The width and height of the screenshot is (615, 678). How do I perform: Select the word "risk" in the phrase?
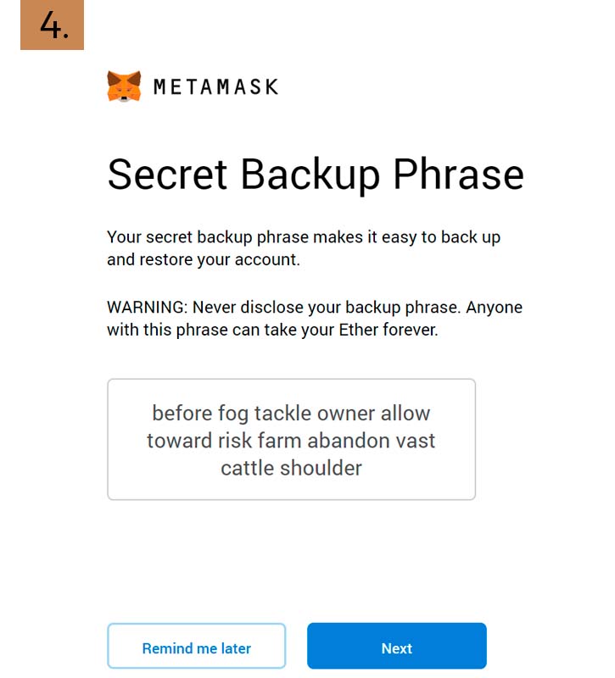(x=235, y=441)
